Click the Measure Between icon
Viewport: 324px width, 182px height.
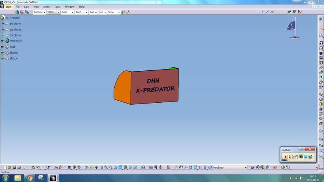151,167
